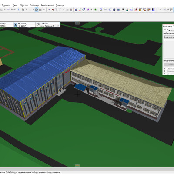
Task: Click the grayed button under Выбор элементов
Action: pyautogui.click(x=169, y=64)
